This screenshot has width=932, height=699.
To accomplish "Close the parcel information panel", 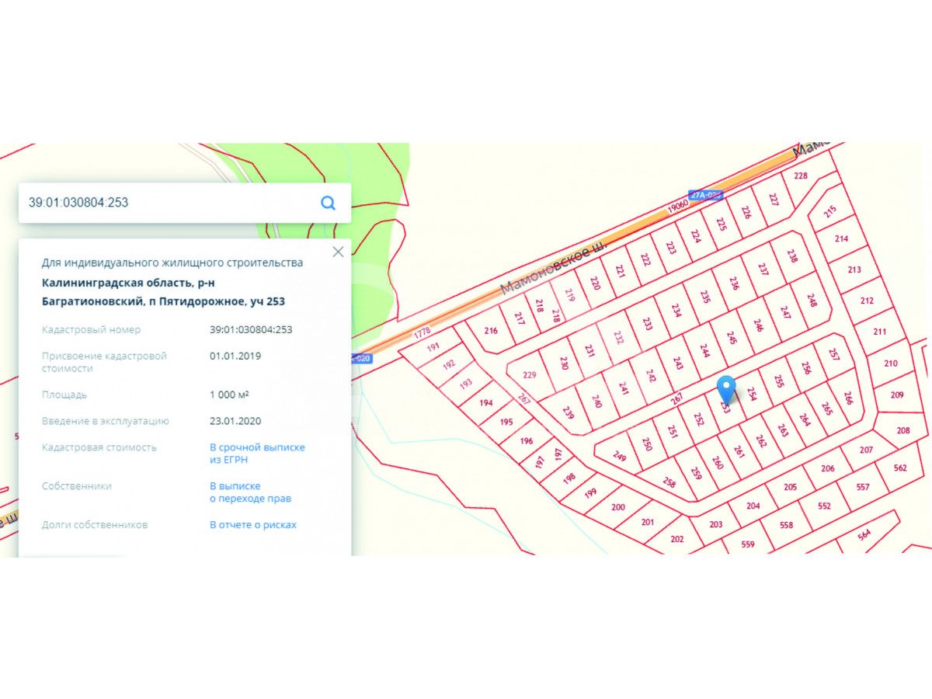I will [338, 252].
